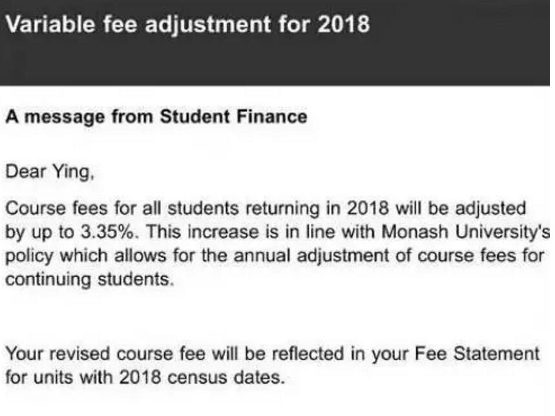
Task: Click the year "2018" in the header title
Action: pos(344,25)
